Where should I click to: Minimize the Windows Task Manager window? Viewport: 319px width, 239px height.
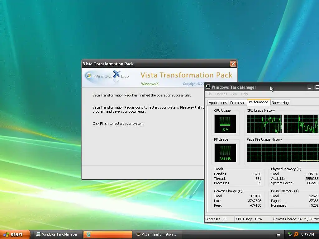tap(309, 87)
